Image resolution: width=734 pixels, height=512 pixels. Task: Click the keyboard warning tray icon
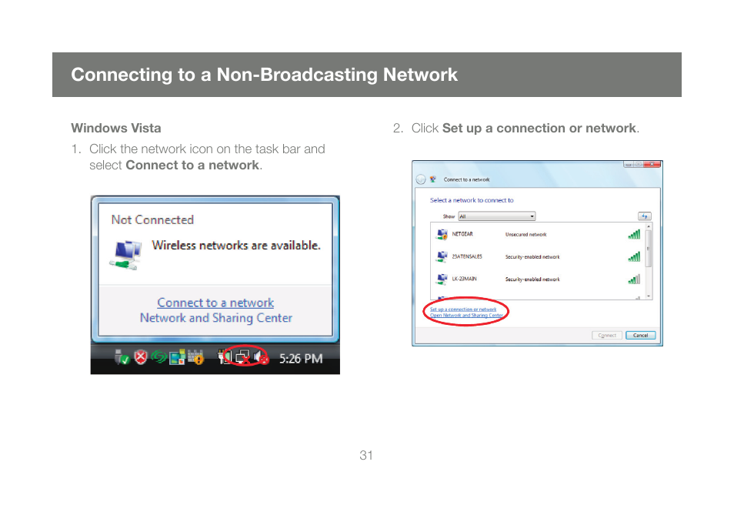coord(195,358)
